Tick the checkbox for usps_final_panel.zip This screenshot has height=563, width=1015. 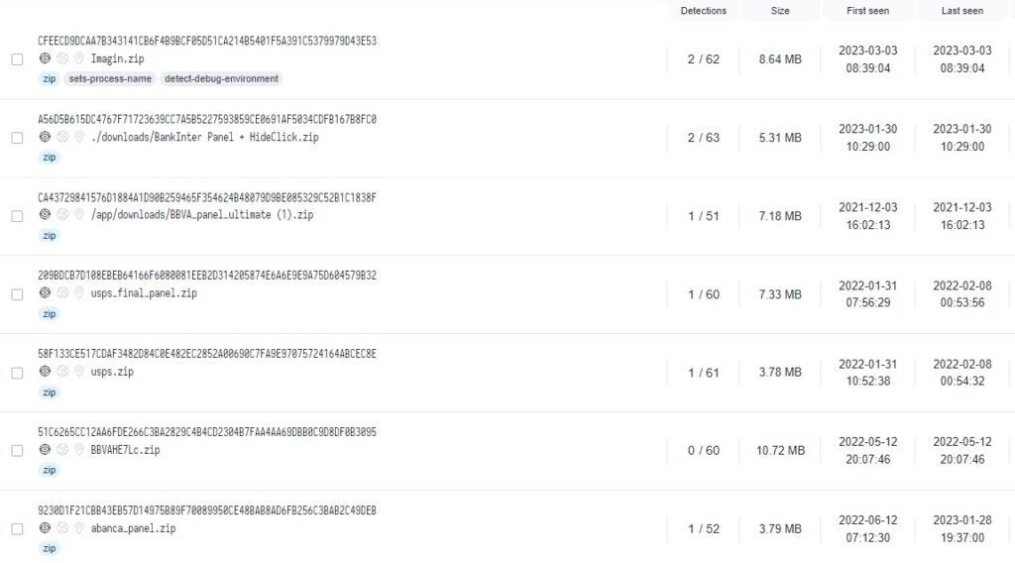[17, 294]
